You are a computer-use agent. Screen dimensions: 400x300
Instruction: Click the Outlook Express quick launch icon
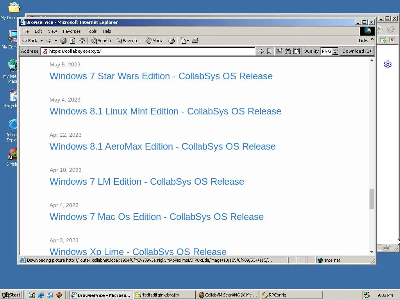click(x=50, y=295)
